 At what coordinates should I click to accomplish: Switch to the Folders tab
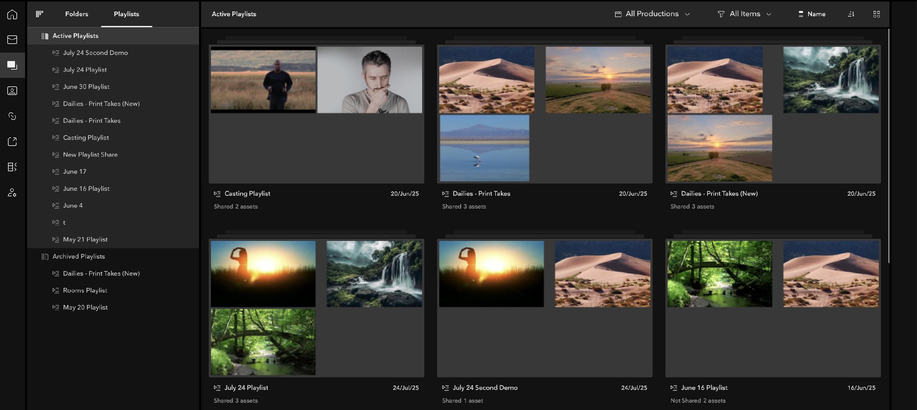(76, 14)
